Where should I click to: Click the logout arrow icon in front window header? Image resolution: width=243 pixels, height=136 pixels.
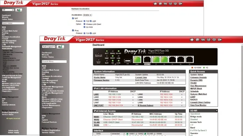pyautogui.click(x=220, y=40)
